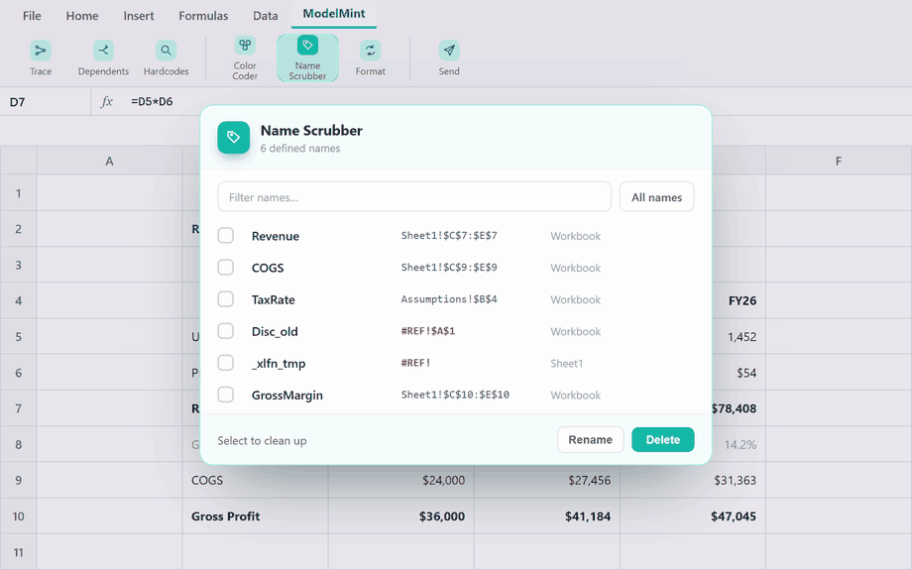Screen dimensions: 912x570
Task: Click the Send ribbon icon
Action: tap(449, 51)
